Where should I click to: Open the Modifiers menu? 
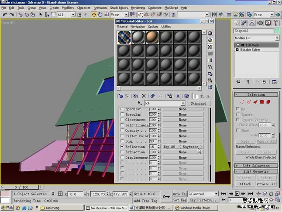click(x=68, y=8)
